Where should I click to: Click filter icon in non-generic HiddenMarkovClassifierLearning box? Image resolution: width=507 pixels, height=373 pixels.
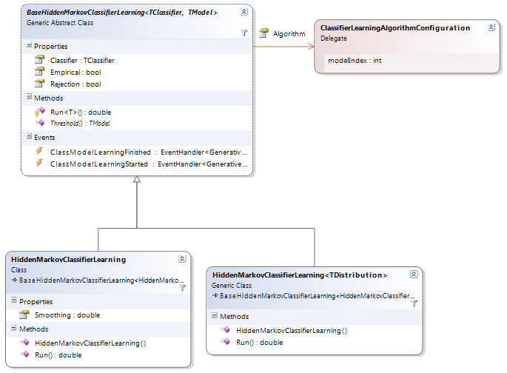182,288
